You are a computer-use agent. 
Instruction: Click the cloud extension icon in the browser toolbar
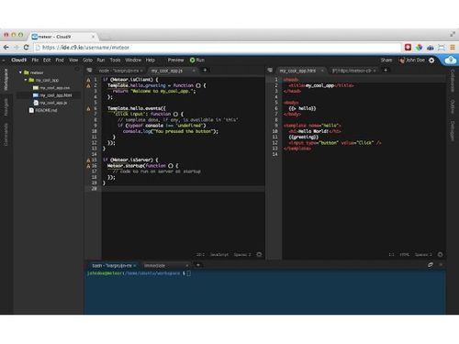tap(431, 48)
